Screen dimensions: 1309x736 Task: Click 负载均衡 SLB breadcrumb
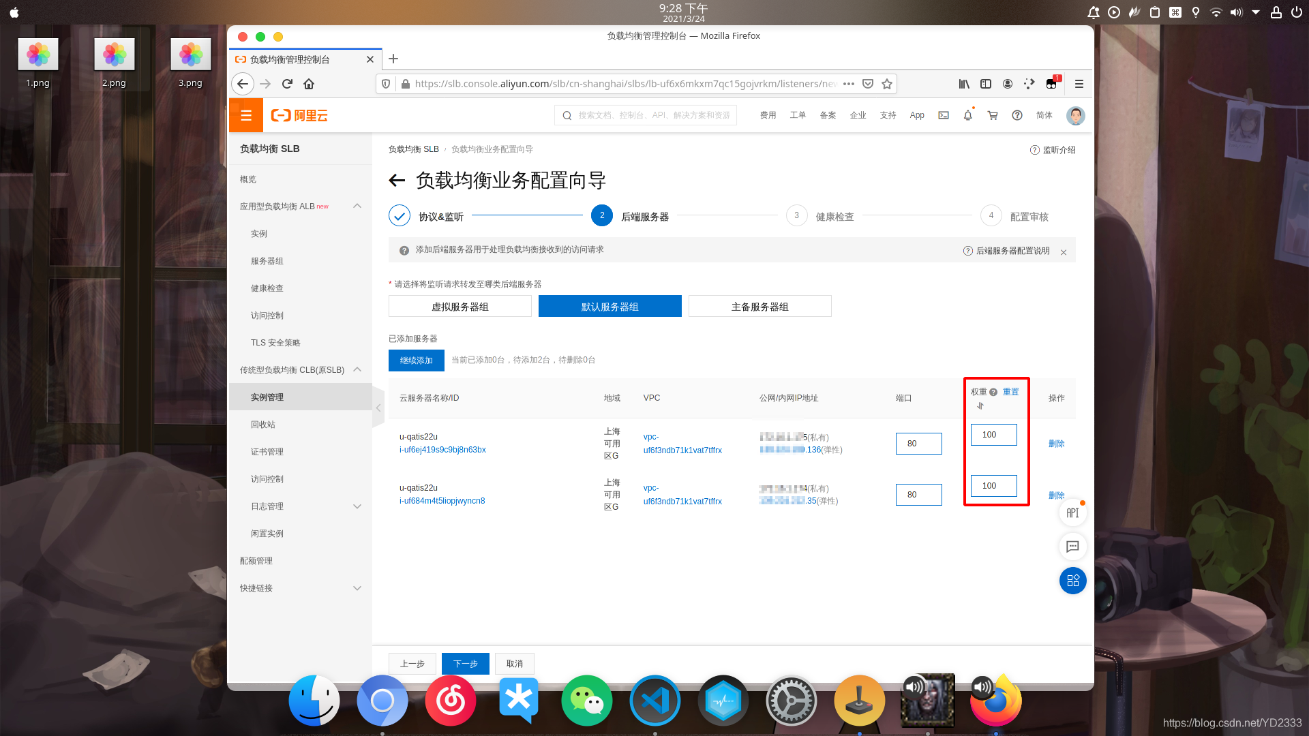point(414,149)
